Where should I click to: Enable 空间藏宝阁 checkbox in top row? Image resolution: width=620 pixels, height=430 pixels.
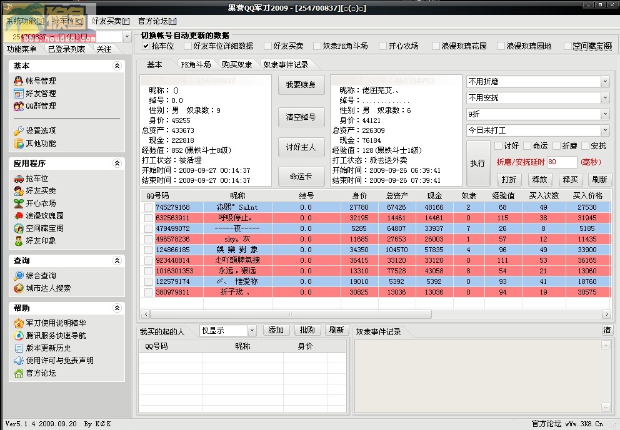[567, 46]
